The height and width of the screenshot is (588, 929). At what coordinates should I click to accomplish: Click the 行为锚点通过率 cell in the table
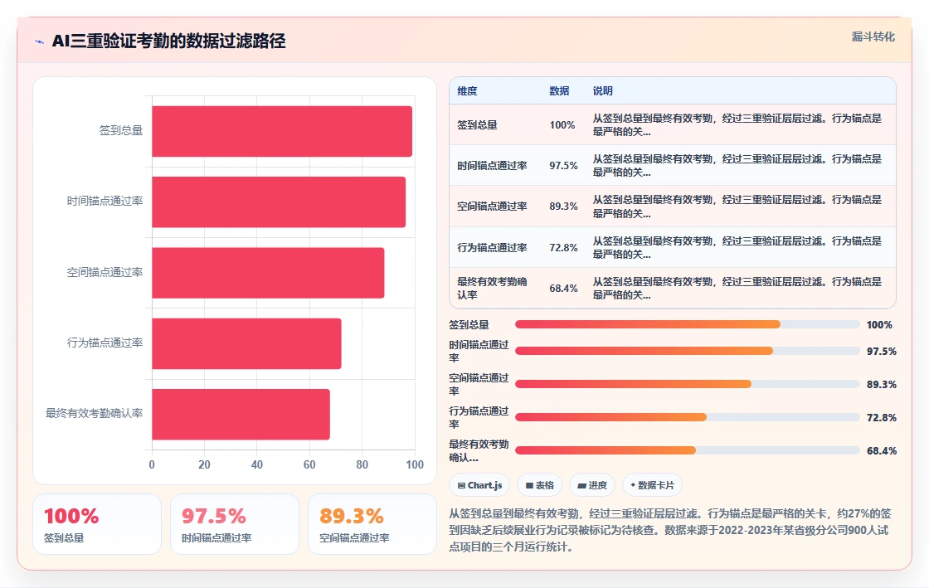pos(492,247)
